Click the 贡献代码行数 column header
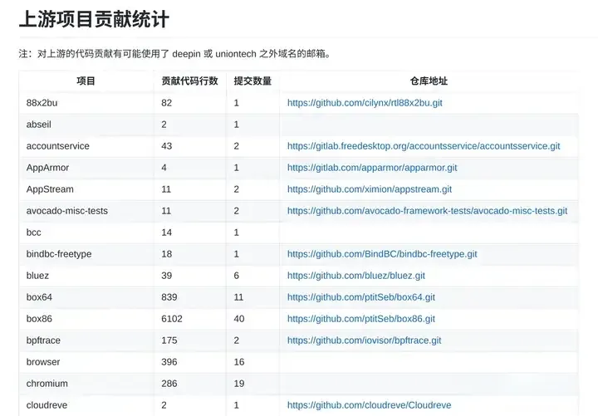 (x=189, y=81)
